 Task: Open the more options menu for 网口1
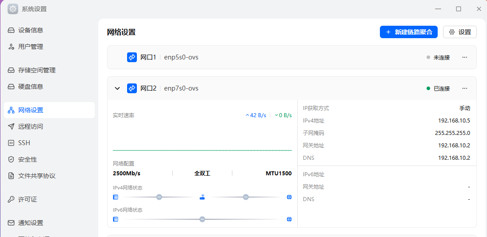point(465,57)
